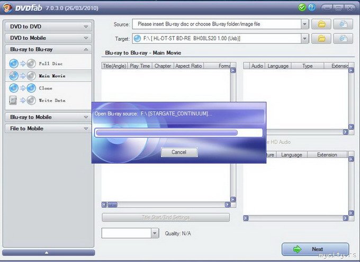
Task: Browse Target folder with yellow folder icon
Action: click(321, 39)
